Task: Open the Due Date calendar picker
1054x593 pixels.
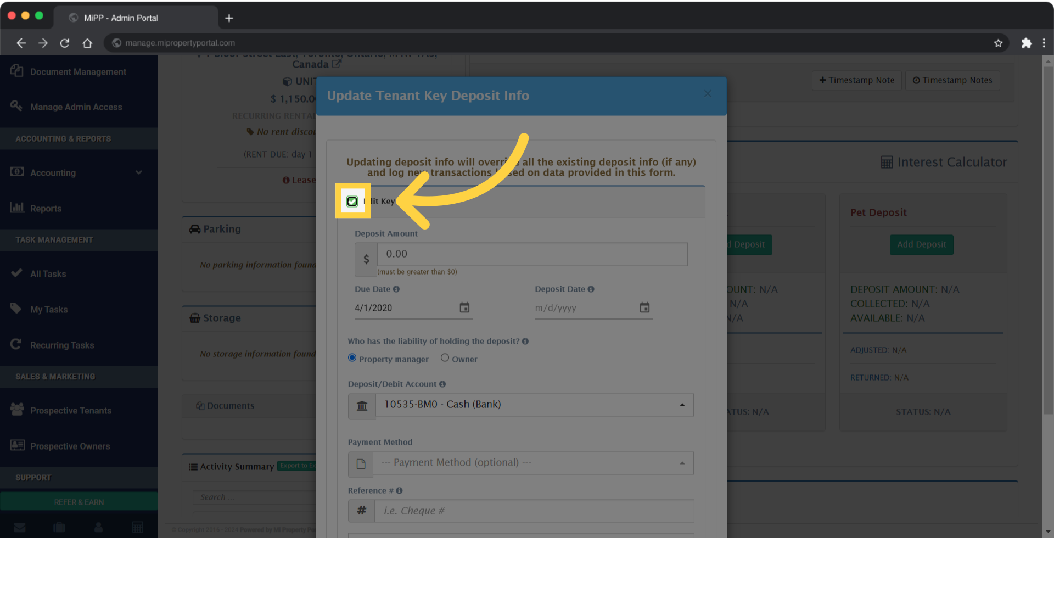Action: pyautogui.click(x=464, y=307)
